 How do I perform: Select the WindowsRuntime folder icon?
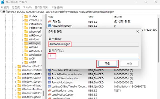(19, 89)
